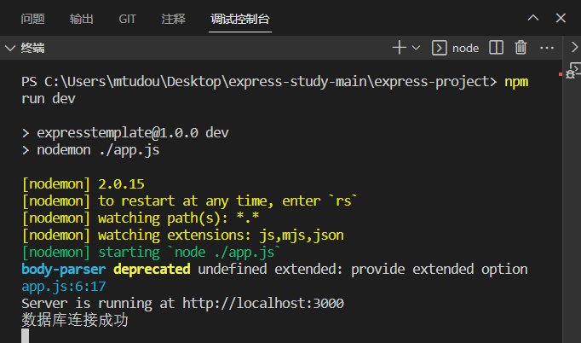
Task: Open the 注释 tab
Action: point(174,19)
